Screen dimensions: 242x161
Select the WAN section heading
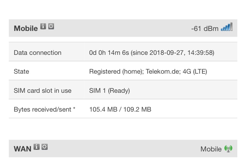point(22,149)
